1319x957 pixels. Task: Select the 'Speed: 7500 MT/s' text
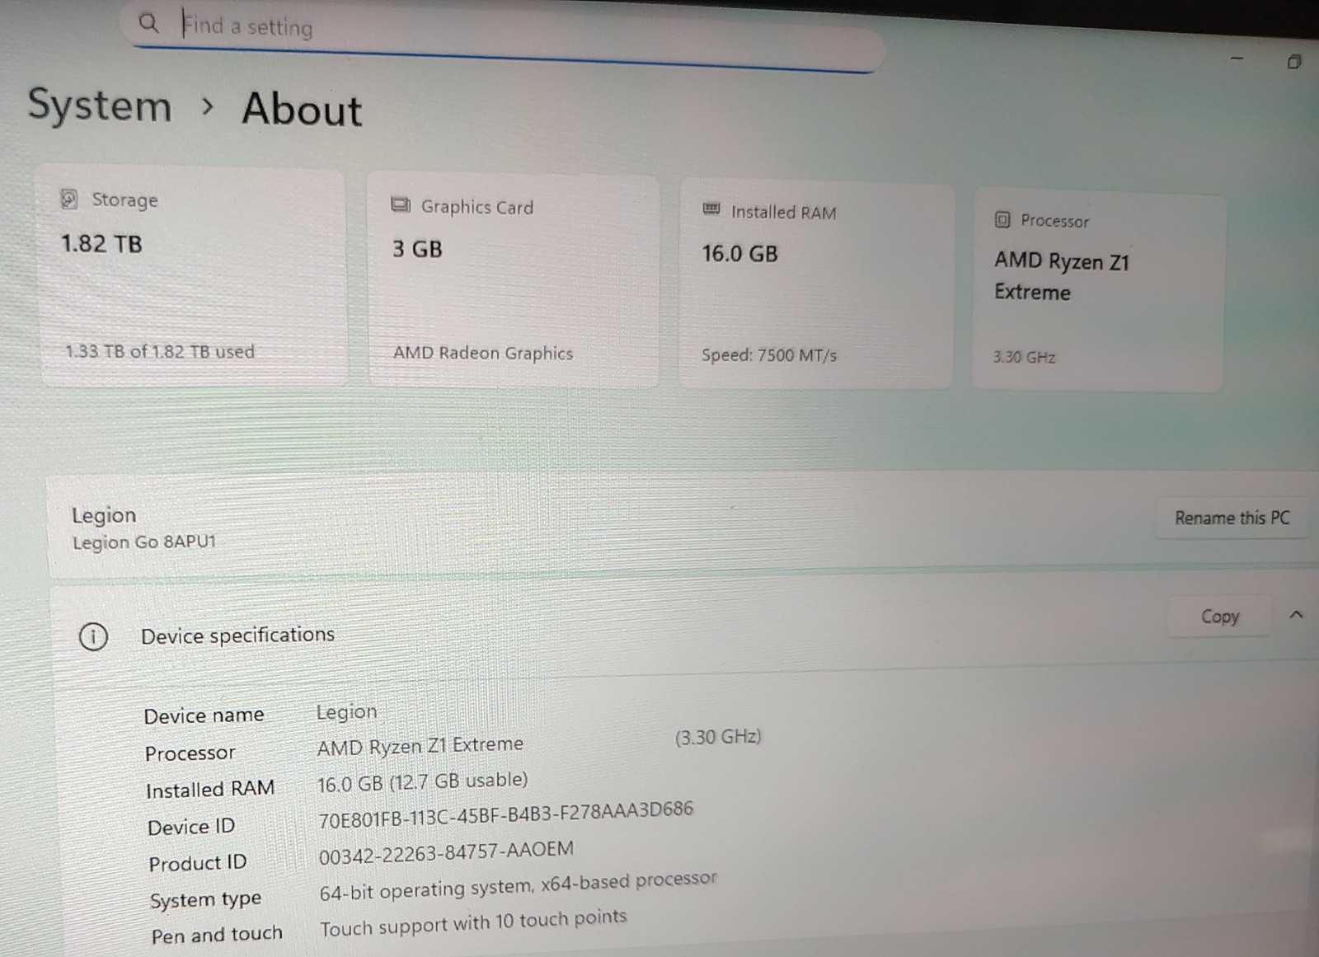[x=769, y=355]
